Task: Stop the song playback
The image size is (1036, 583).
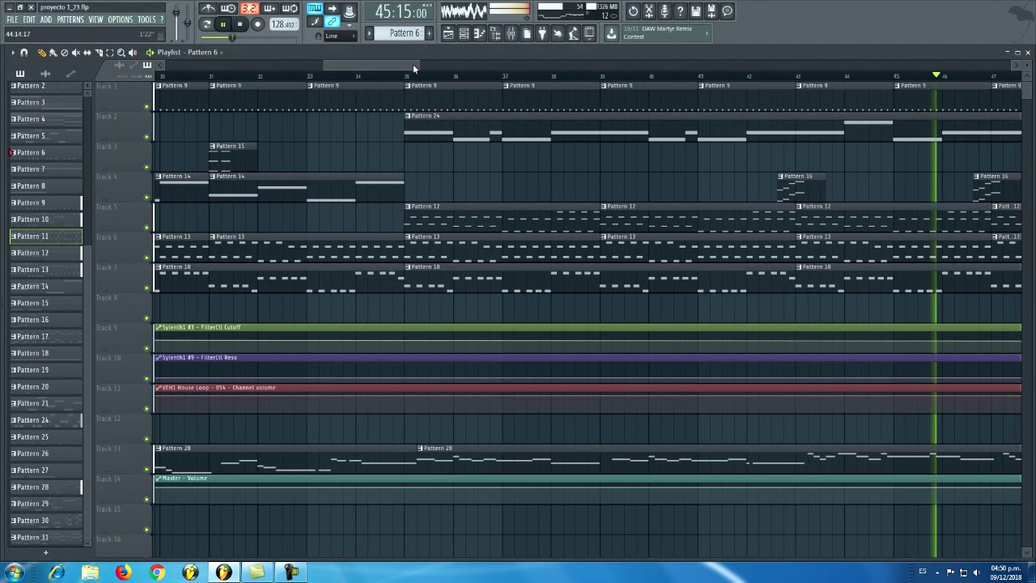Action: (240, 24)
